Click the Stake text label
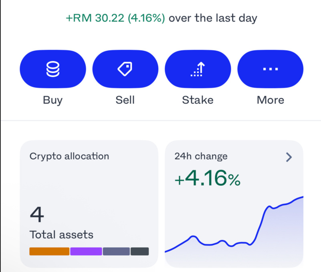Screen dimensions: 321x272 [198, 100]
